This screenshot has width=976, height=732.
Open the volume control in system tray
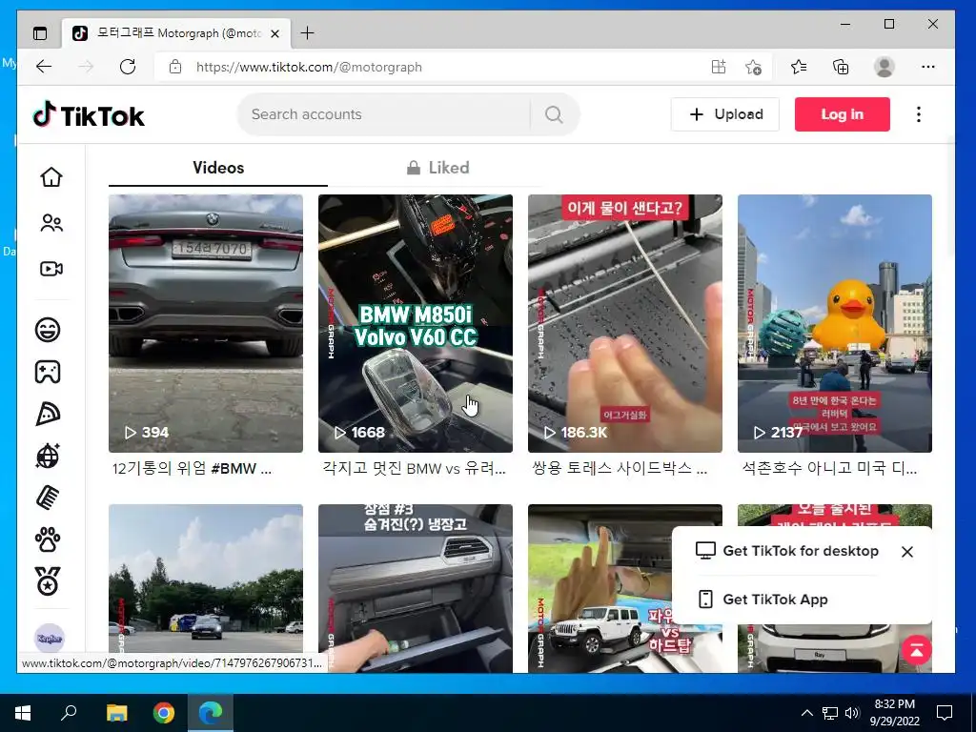(x=853, y=713)
